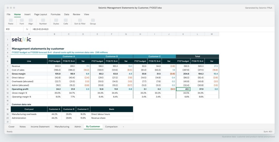Screen dimensions: 279x142
Task: Select the Direct labour row label
Action: pyautogui.click(x=29, y=78)
